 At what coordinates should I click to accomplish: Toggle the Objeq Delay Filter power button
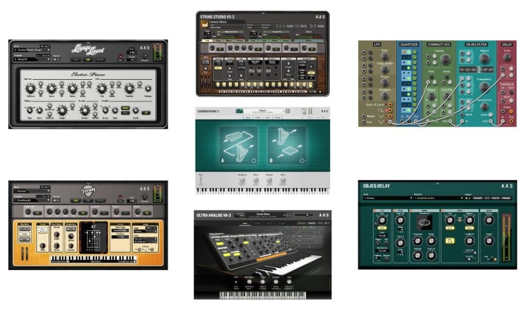394,210
